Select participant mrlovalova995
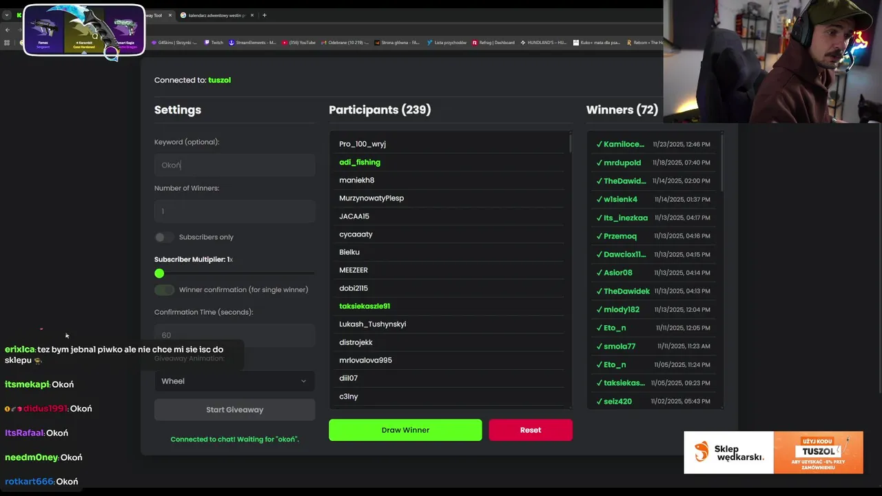Screen dimensions: 882x496 (365, 360)
